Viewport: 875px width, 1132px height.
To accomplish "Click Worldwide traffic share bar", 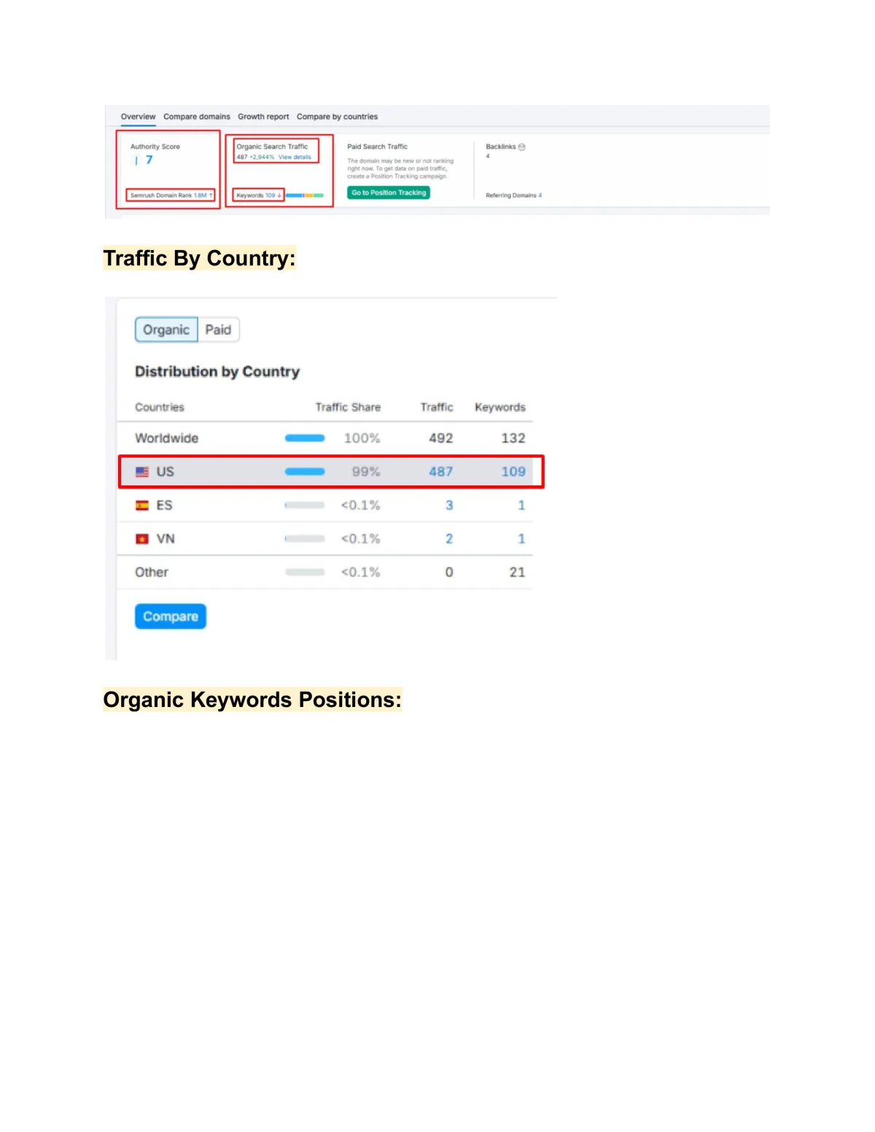I will tap(305, 438).
